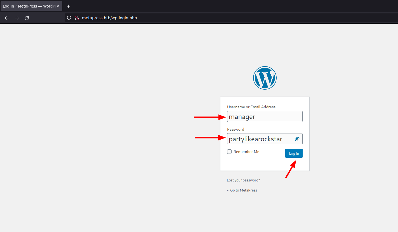Hide the password with the eye icon
The width and height of the screenshot is (398, 232).
coord(297,139)
